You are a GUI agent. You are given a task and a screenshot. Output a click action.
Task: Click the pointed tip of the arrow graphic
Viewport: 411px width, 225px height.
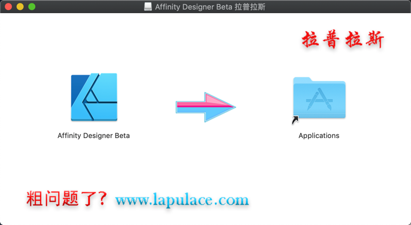click(x=233, y=107)
